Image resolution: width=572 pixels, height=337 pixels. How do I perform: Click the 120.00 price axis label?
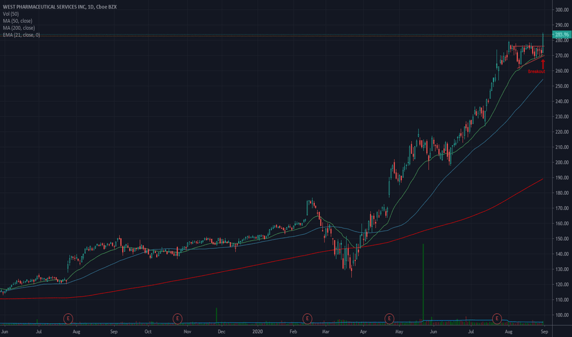point(562,284)
